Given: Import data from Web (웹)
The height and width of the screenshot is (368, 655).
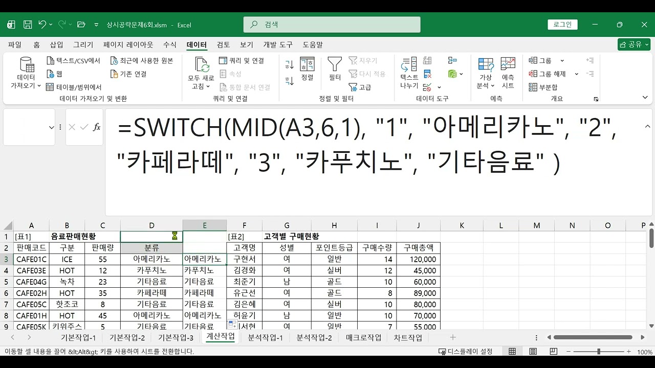Looking at the screenshot, I should click(54, 74).
